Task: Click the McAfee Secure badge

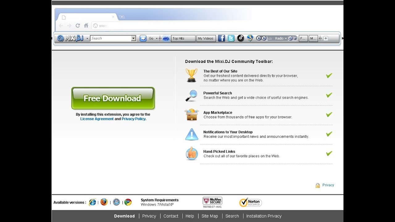Action: (x=212, y=202)
